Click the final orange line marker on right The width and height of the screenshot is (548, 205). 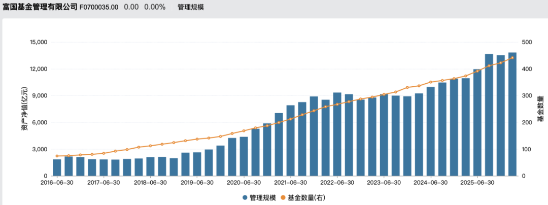coord(512,58)
